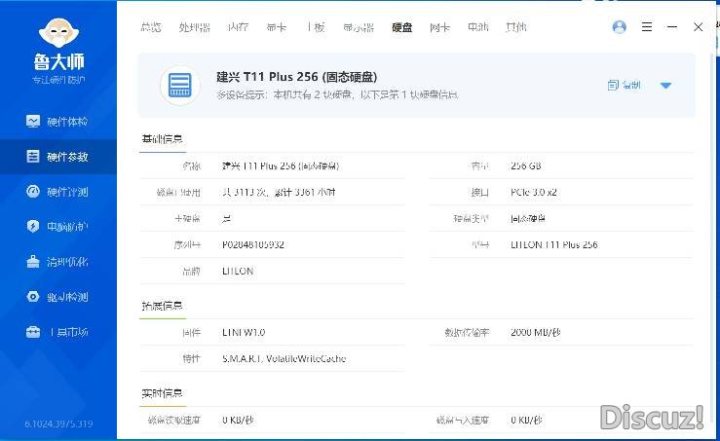Switch to the 其他 tab
This screenshot has height=441, width=720.
515,27
